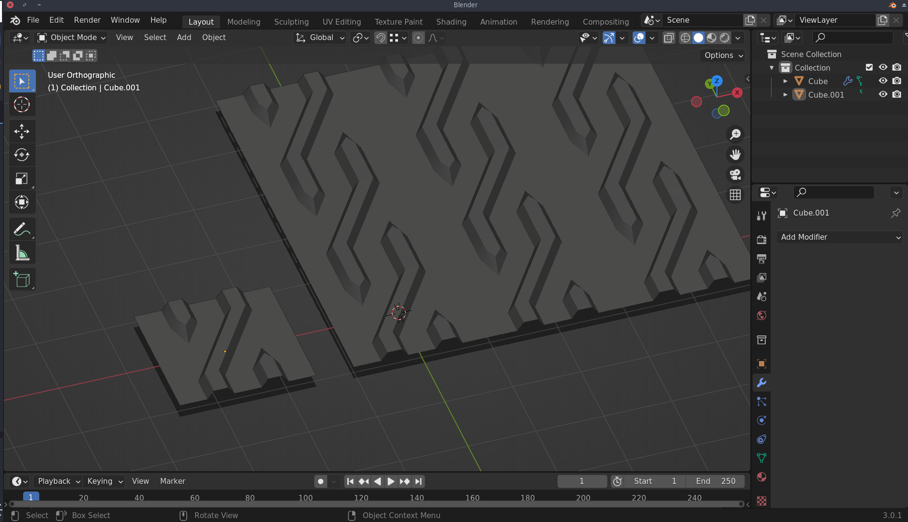
Task: Open the Particles properties tab
Action: 761,401
